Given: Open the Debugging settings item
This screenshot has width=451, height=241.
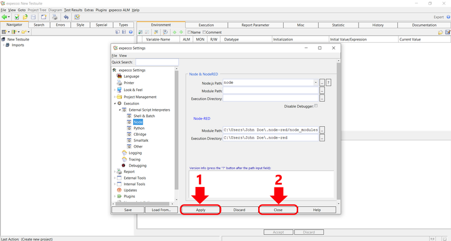Looking at the screenshot, I should tap(138, 166).
